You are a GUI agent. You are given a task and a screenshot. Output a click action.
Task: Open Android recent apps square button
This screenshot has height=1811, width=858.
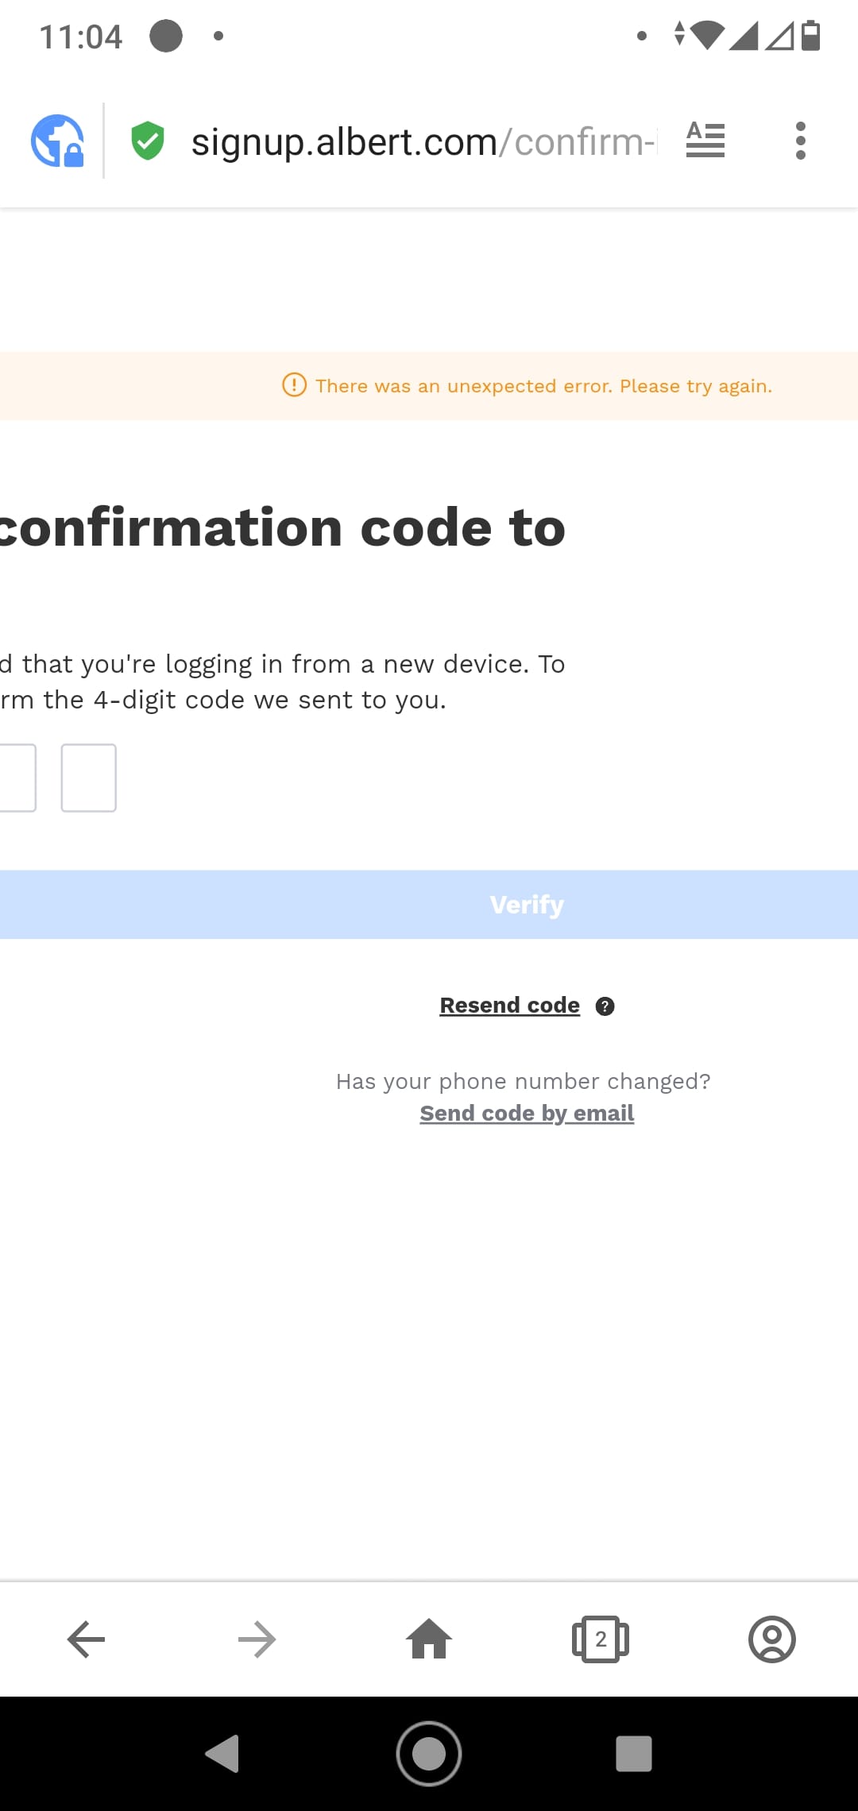pyautogui.click(x=634, y=1754)
